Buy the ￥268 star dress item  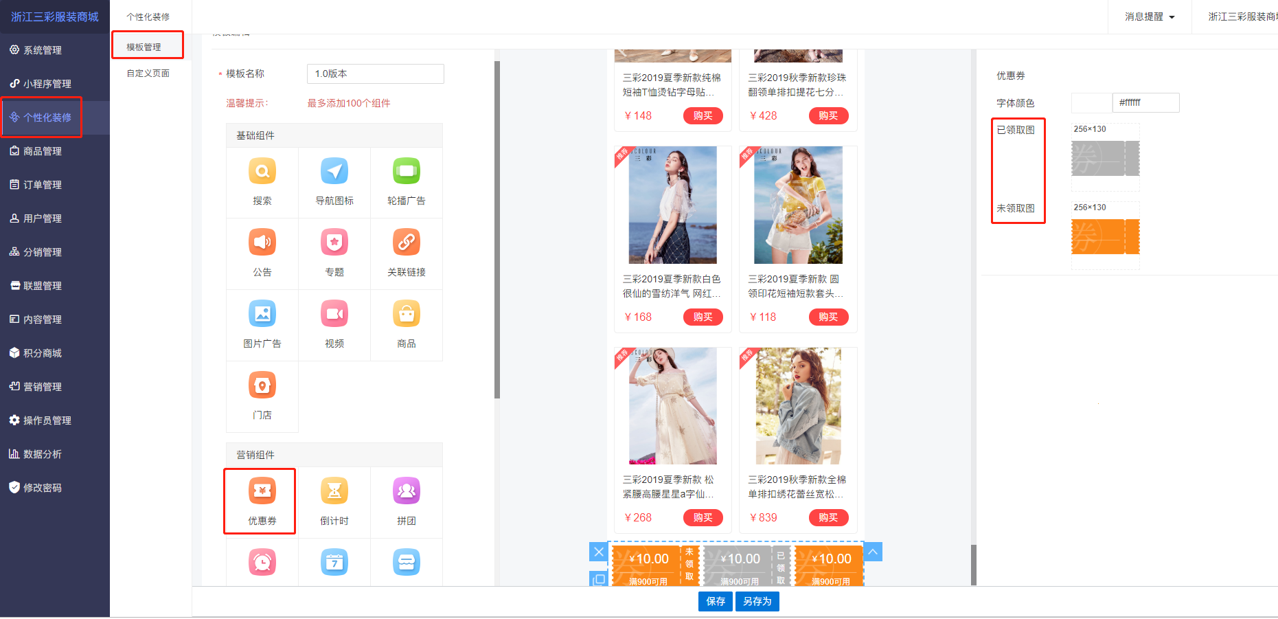703,517
